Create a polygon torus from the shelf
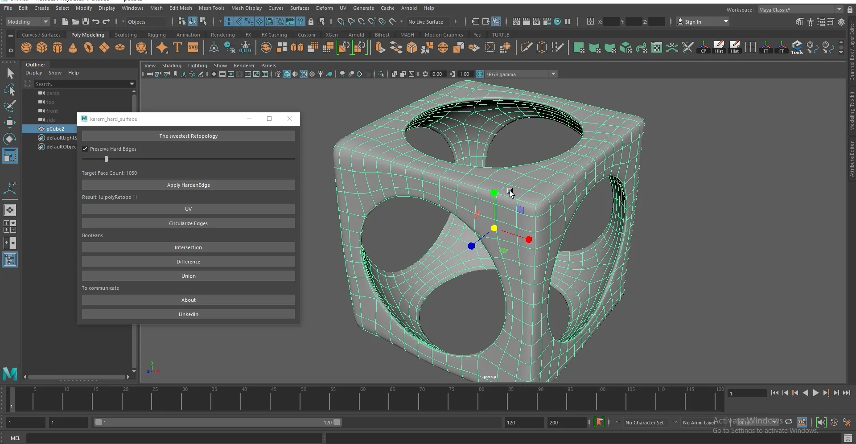The width and height of the screenshot is (856, 444). click(88, 48)
